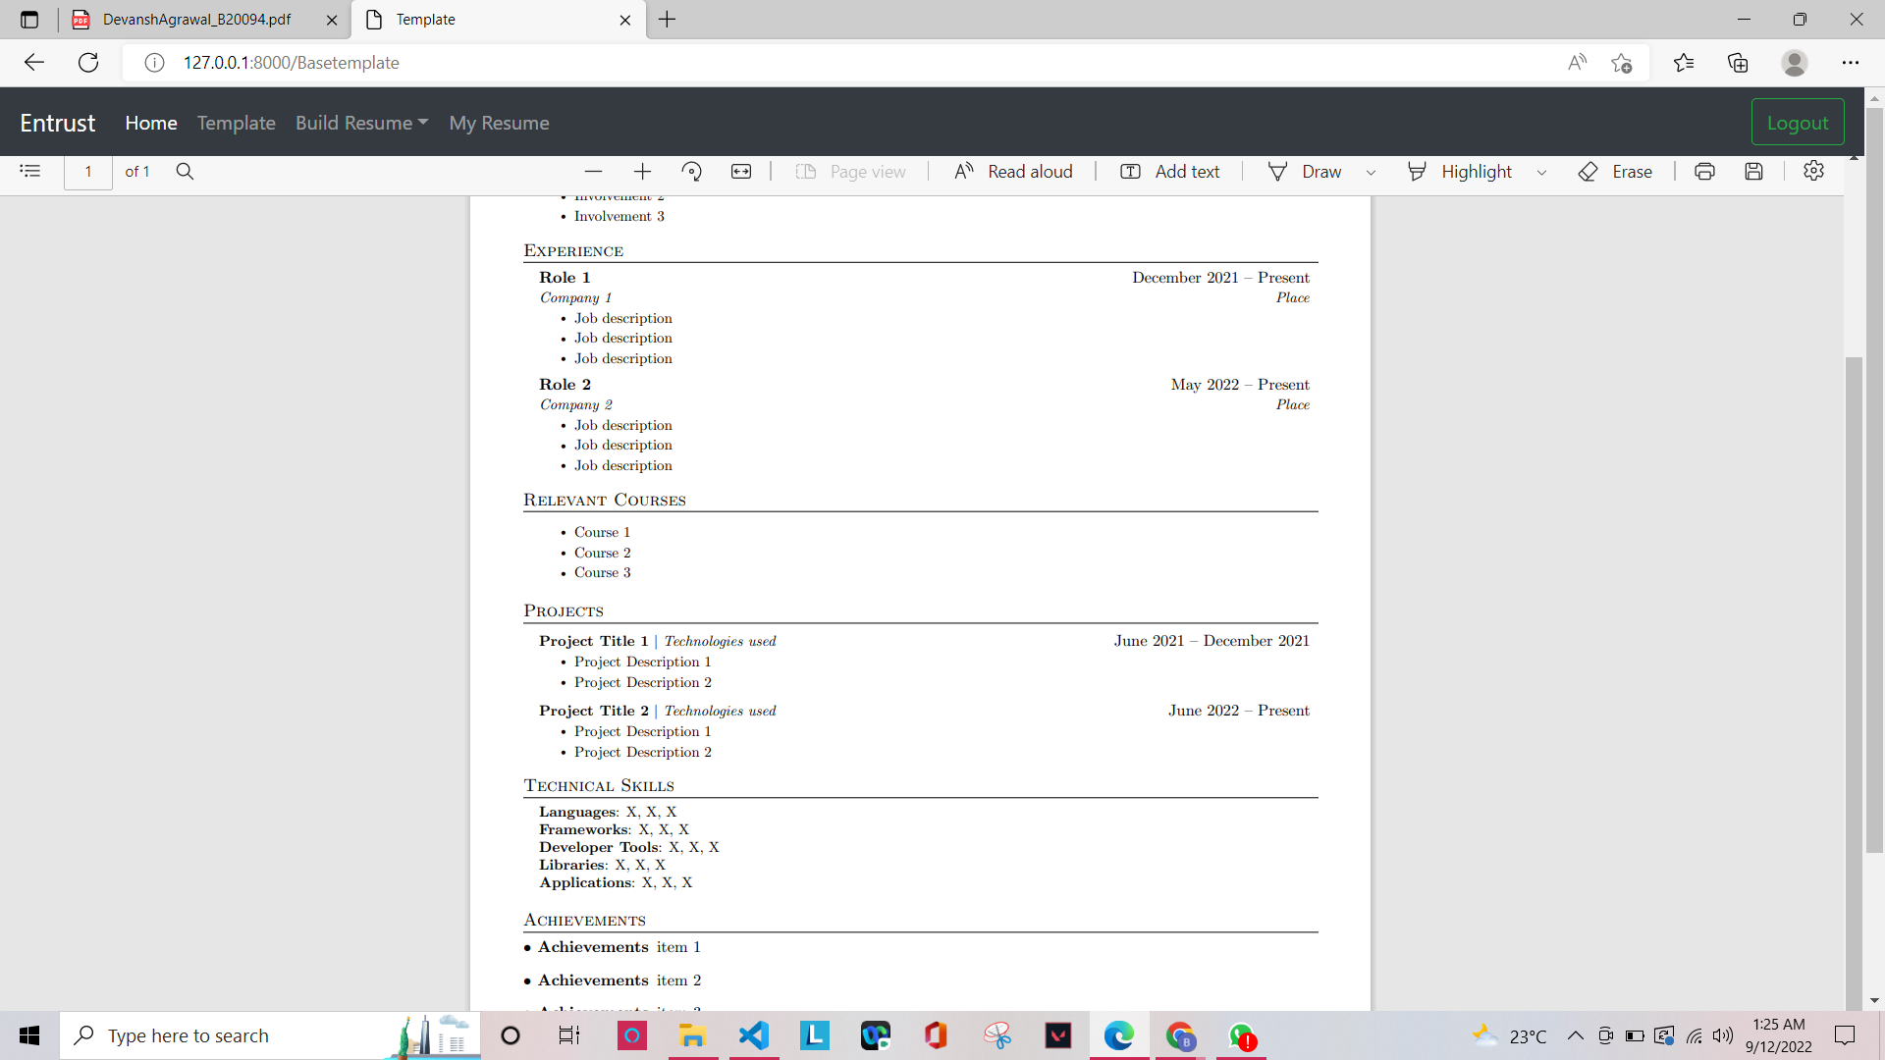Image resolution: width=1885 pixels, height=1060 pixels.
Task: Print the resume template
Action: click(1704, 171)
